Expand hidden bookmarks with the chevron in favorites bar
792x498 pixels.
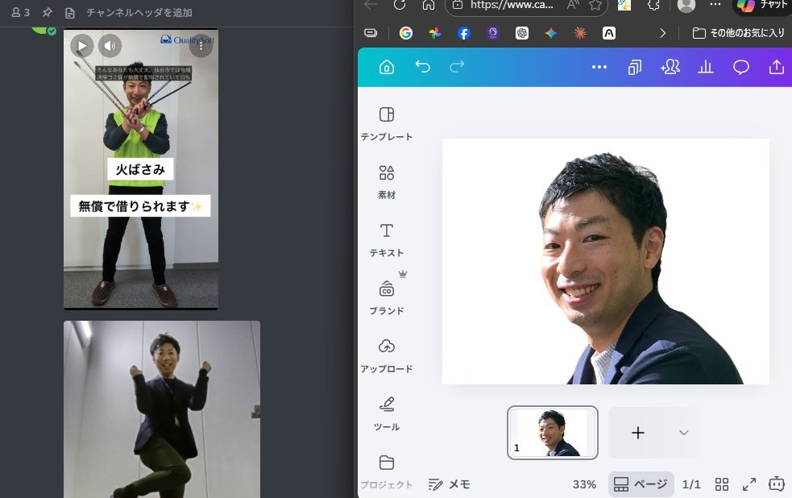click(x=662, y=33)
